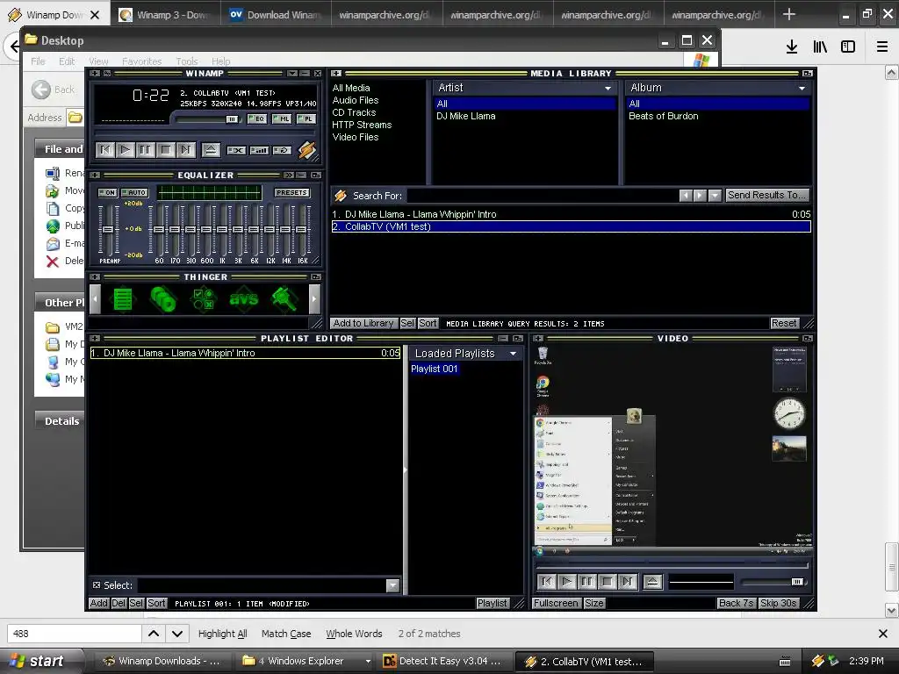The width and height of the screenshot is (899, 674).
Task: Click Eject in the Video window
Action: coord(652,582)
